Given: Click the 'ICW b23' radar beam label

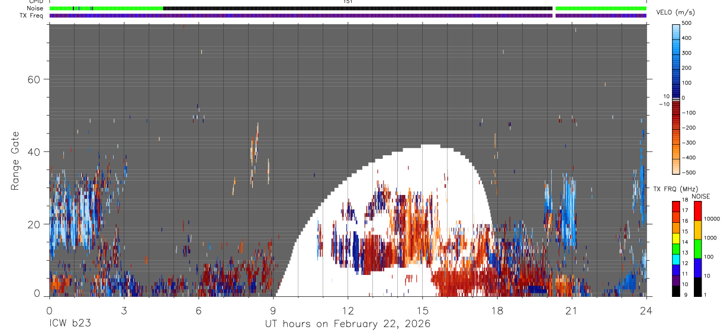Looking at the screenshot, I should [x=69, y=324].
